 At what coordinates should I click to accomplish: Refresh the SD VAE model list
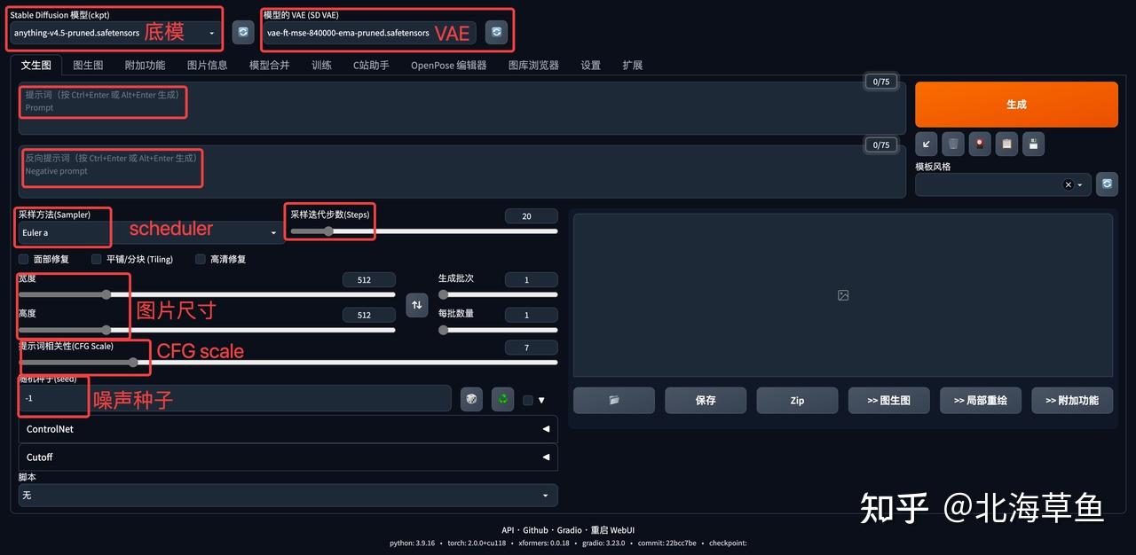click(x=497, y=33)
